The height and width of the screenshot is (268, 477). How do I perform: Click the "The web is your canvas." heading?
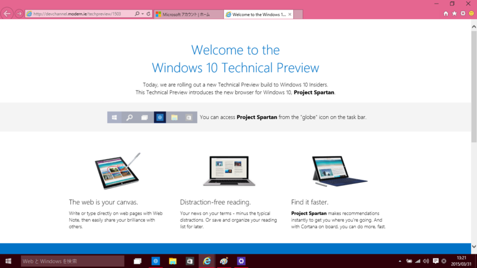pos(103,202)
